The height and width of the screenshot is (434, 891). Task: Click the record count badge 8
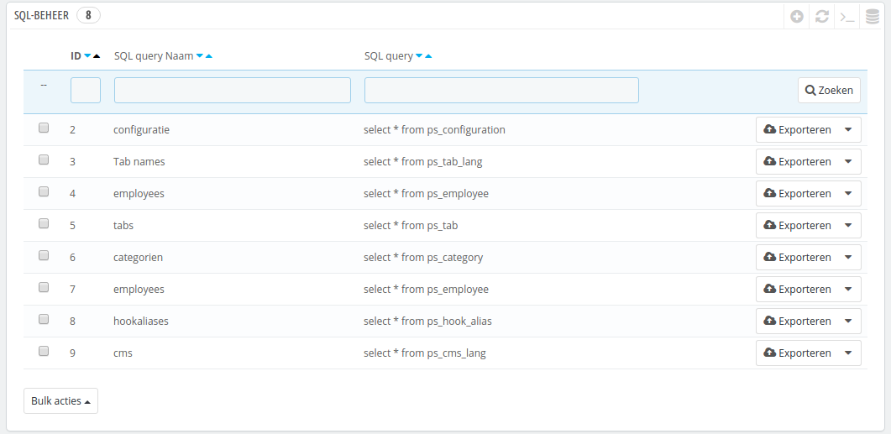click(88, 15)
